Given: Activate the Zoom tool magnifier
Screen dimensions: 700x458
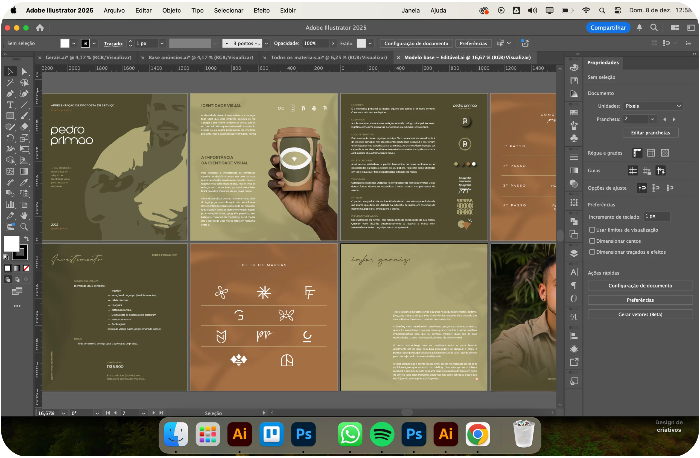Looking at the screenshot, I should coord(24,227).
